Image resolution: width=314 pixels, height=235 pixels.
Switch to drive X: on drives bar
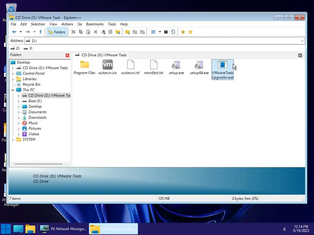point(28,48)
